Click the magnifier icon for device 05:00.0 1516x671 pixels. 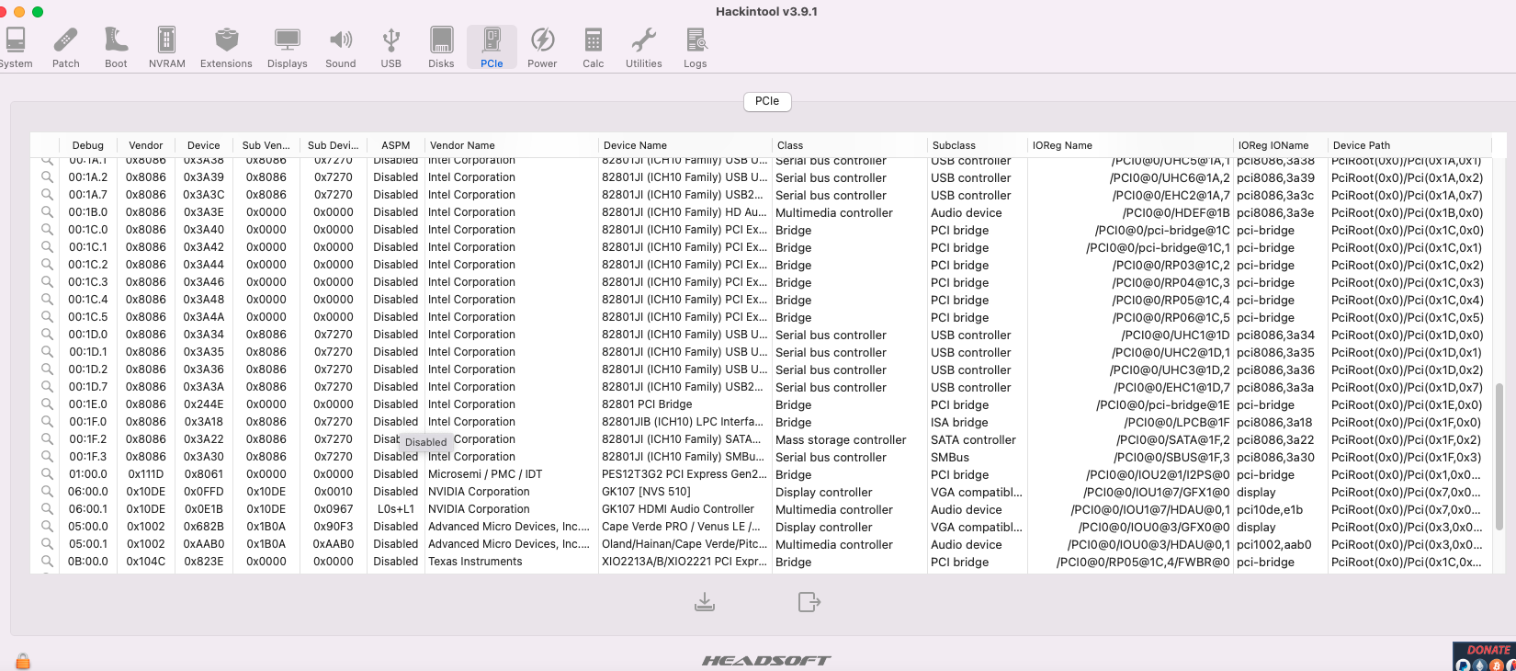click(x=47, y=527)
